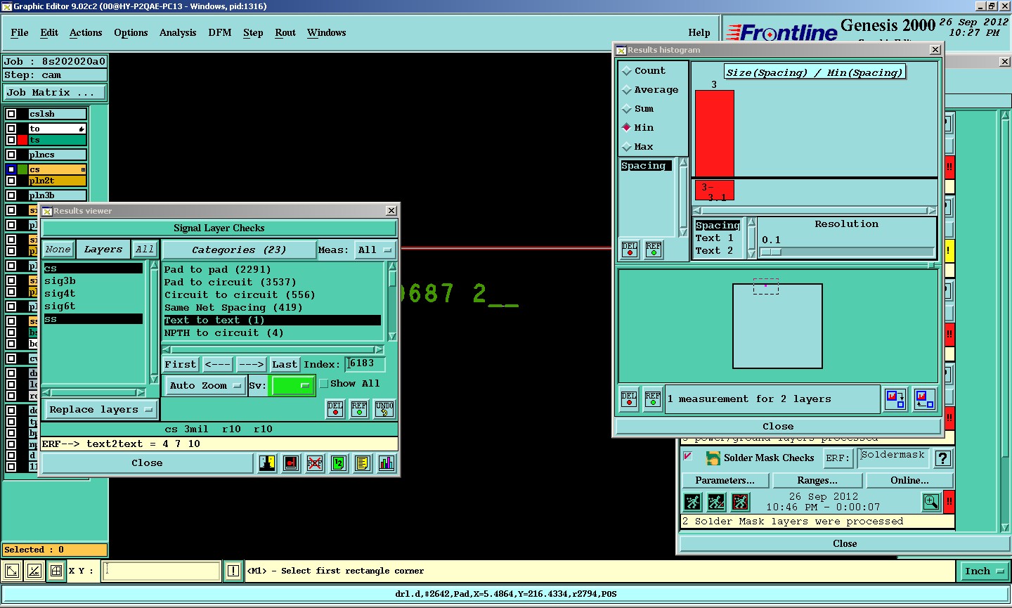Click the red histogram bar labeled 3
Viewport: 1012px width, 608px height.
[715, 134]
